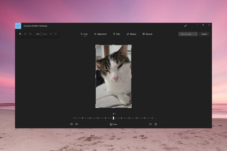Click the straighten angle slider handle

coord(114,118)
